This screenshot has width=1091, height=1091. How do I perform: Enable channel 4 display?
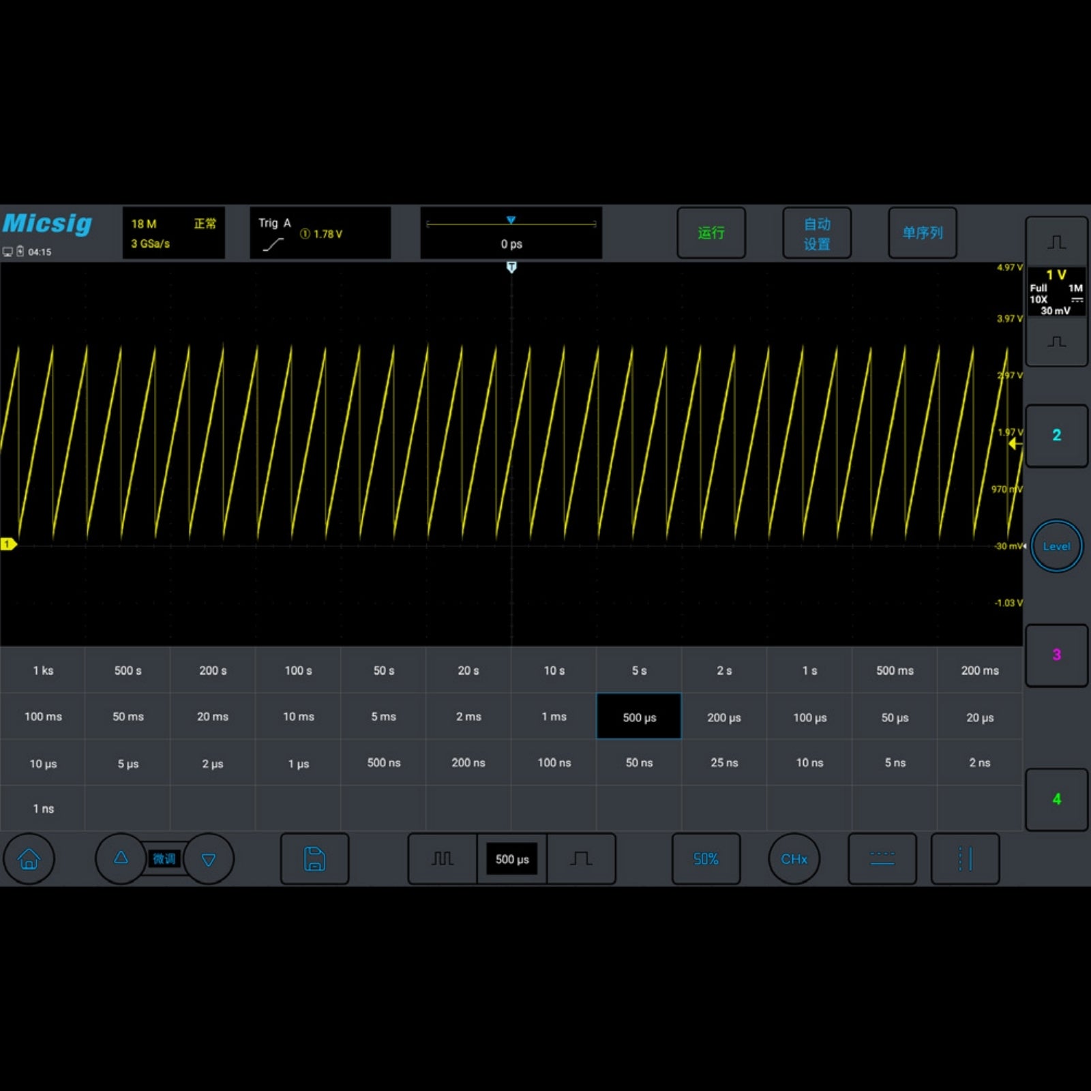point(1056,798)
